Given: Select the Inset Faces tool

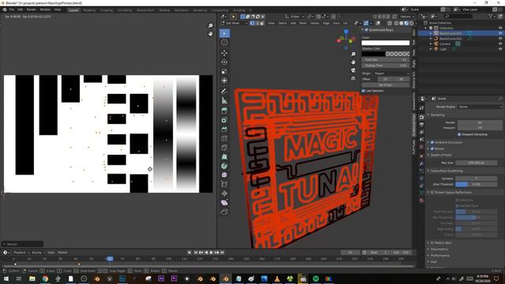Looking at the screenshot, I should click(x=224, y=129).
